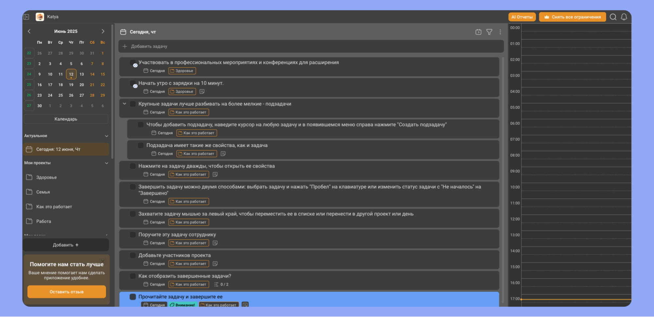Open the three-dot more options menu
Screen dimensions: 654x317
500,32
